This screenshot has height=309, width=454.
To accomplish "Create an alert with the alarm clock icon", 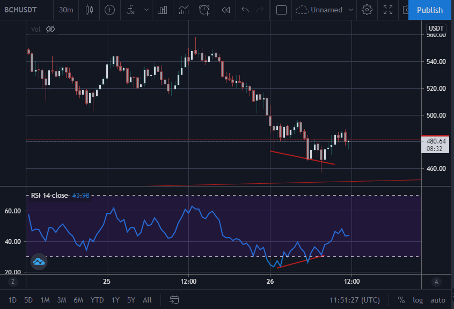I will [x=204, y=10].
